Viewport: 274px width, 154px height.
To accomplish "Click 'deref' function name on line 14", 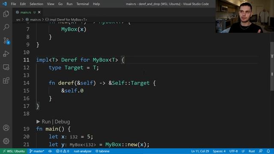I will [x=66, y=83].
